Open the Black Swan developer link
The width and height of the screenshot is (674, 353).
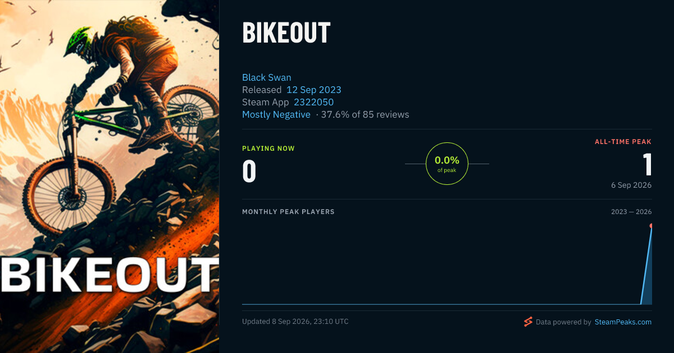(267, 77)
